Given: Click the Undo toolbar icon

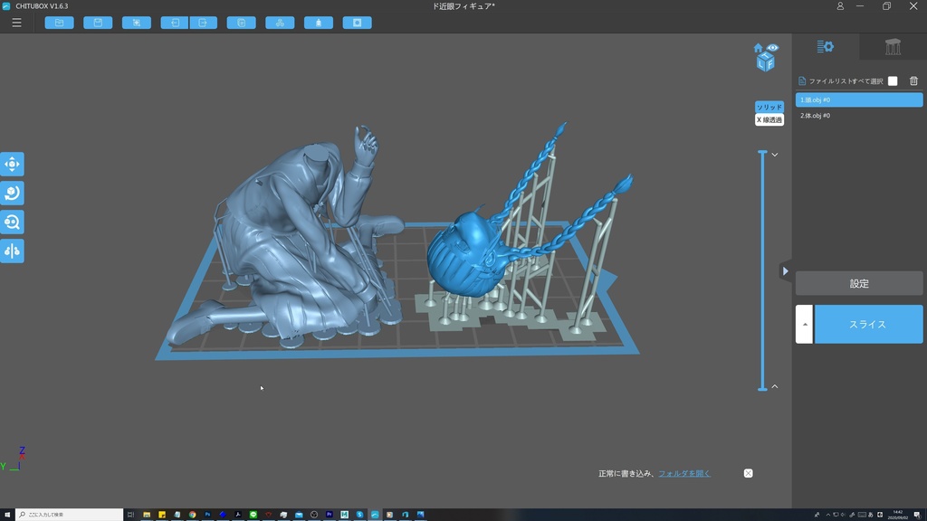Looking at the screenshot, I should [x=175, y=23].
